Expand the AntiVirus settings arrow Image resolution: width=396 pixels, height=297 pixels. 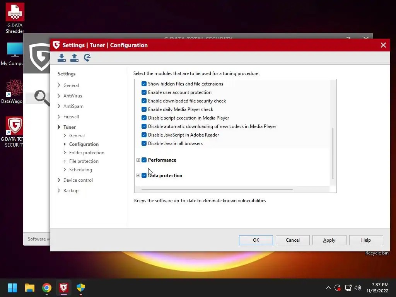point(59,96)
